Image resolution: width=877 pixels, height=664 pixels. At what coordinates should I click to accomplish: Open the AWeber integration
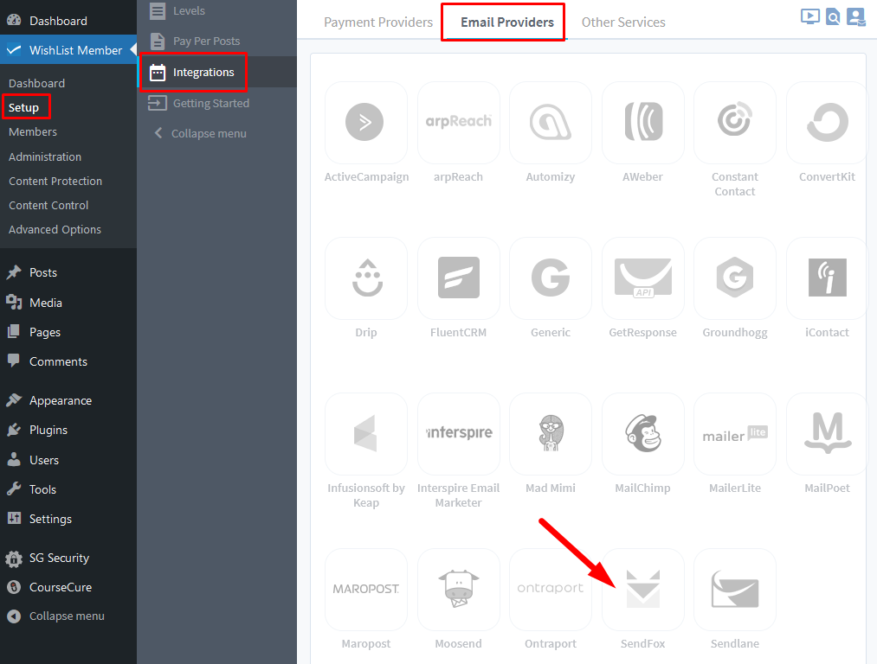(642, 122)
